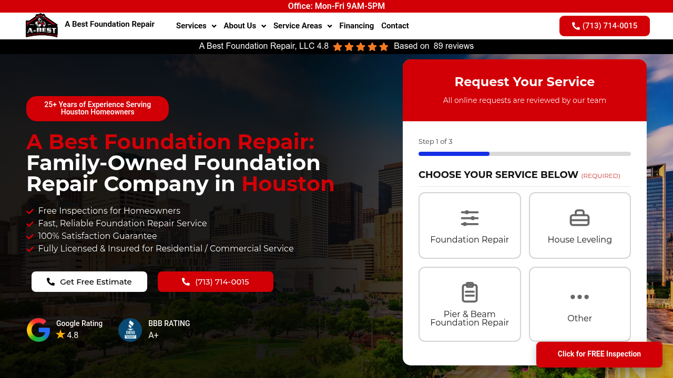Click the A-Best company logo

point(42,25)
